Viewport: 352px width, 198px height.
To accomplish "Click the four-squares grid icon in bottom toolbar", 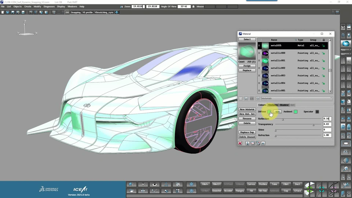I will (177, 191).
